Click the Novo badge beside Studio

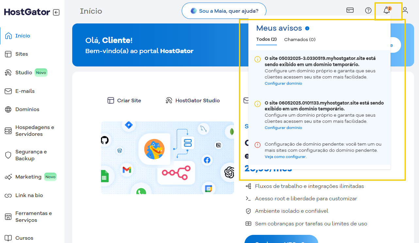point(41,73)
